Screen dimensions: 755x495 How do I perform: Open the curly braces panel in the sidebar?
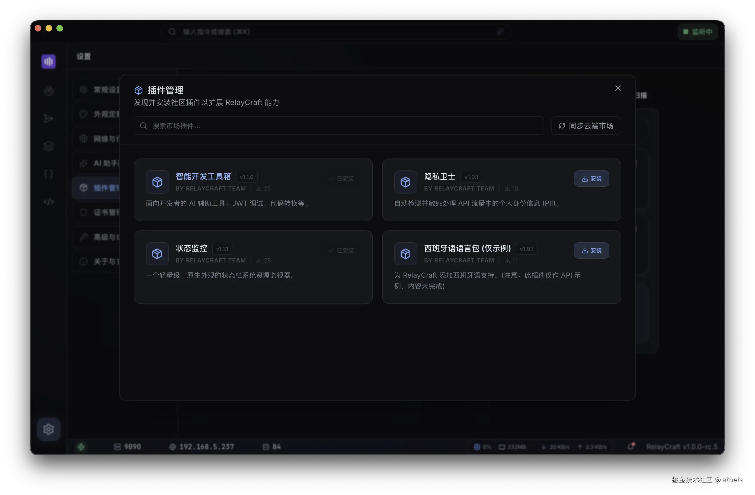(48, 174)
